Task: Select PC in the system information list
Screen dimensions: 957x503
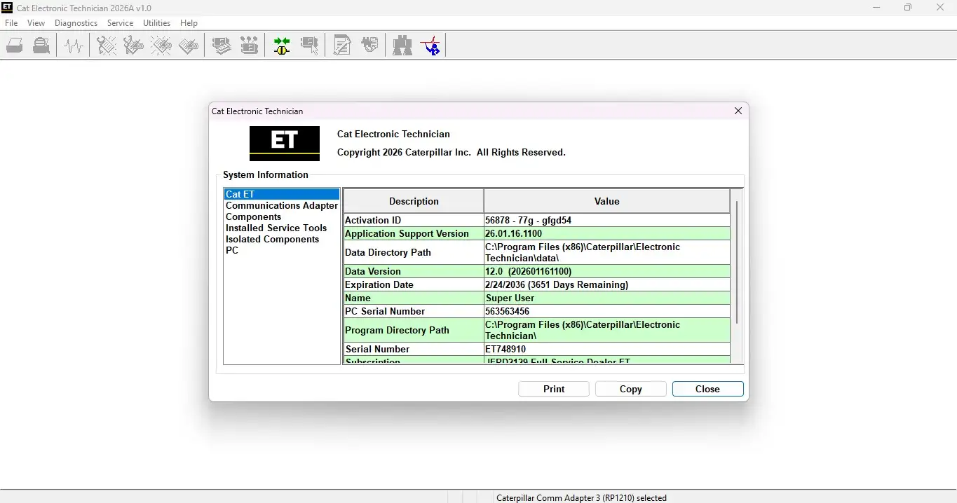Action: (282, 250)
